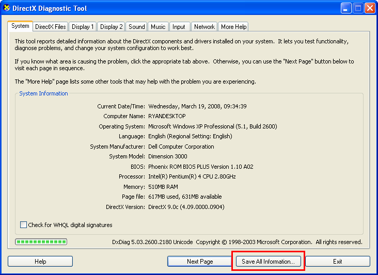
Task: Click the disabled maximize button
Action: point(358,8)
